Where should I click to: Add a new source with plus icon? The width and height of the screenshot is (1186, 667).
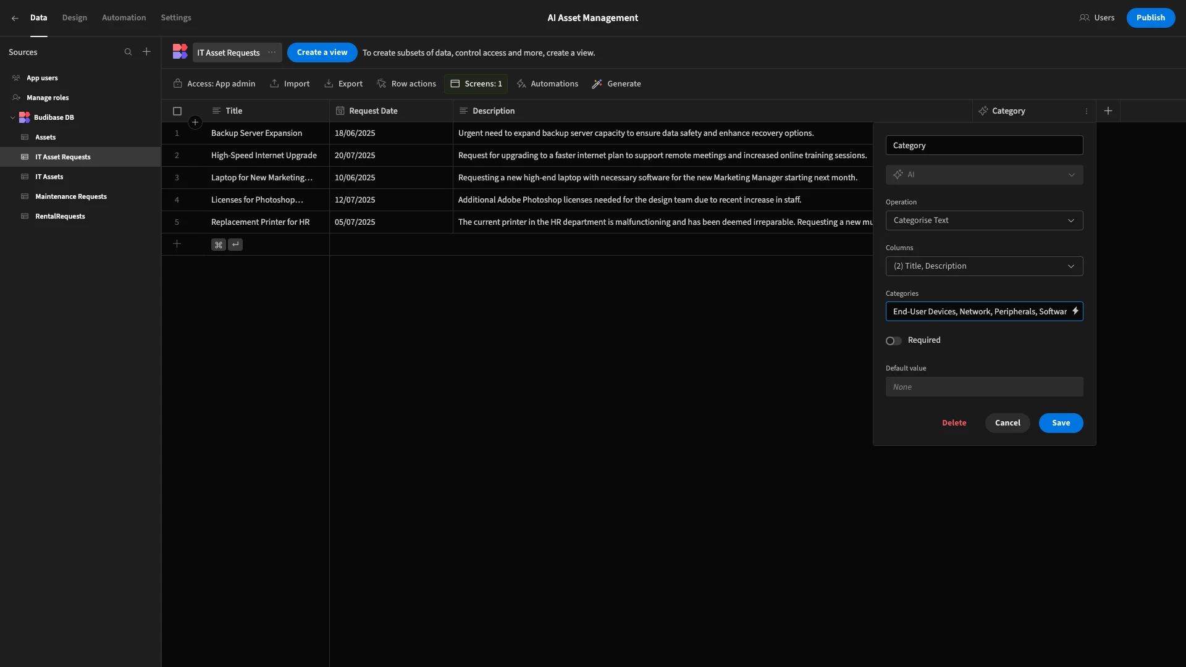pyautogui.click(x=146, y=52)
